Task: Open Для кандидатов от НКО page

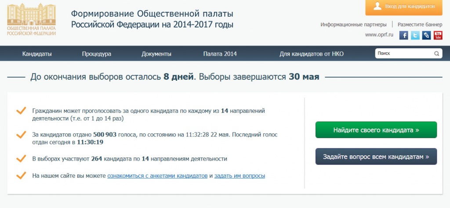Action: coord(312,54)
